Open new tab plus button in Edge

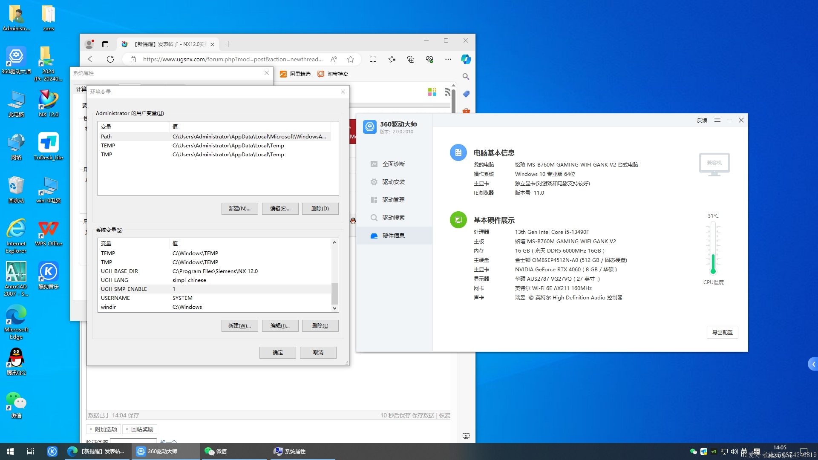[x=228, y=44]
